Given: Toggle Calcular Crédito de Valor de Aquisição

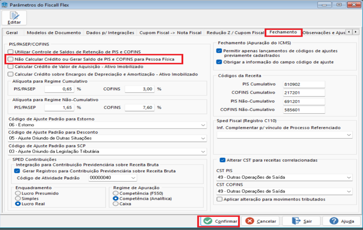Looking at the screenshot, I should [x=11, y=67].
